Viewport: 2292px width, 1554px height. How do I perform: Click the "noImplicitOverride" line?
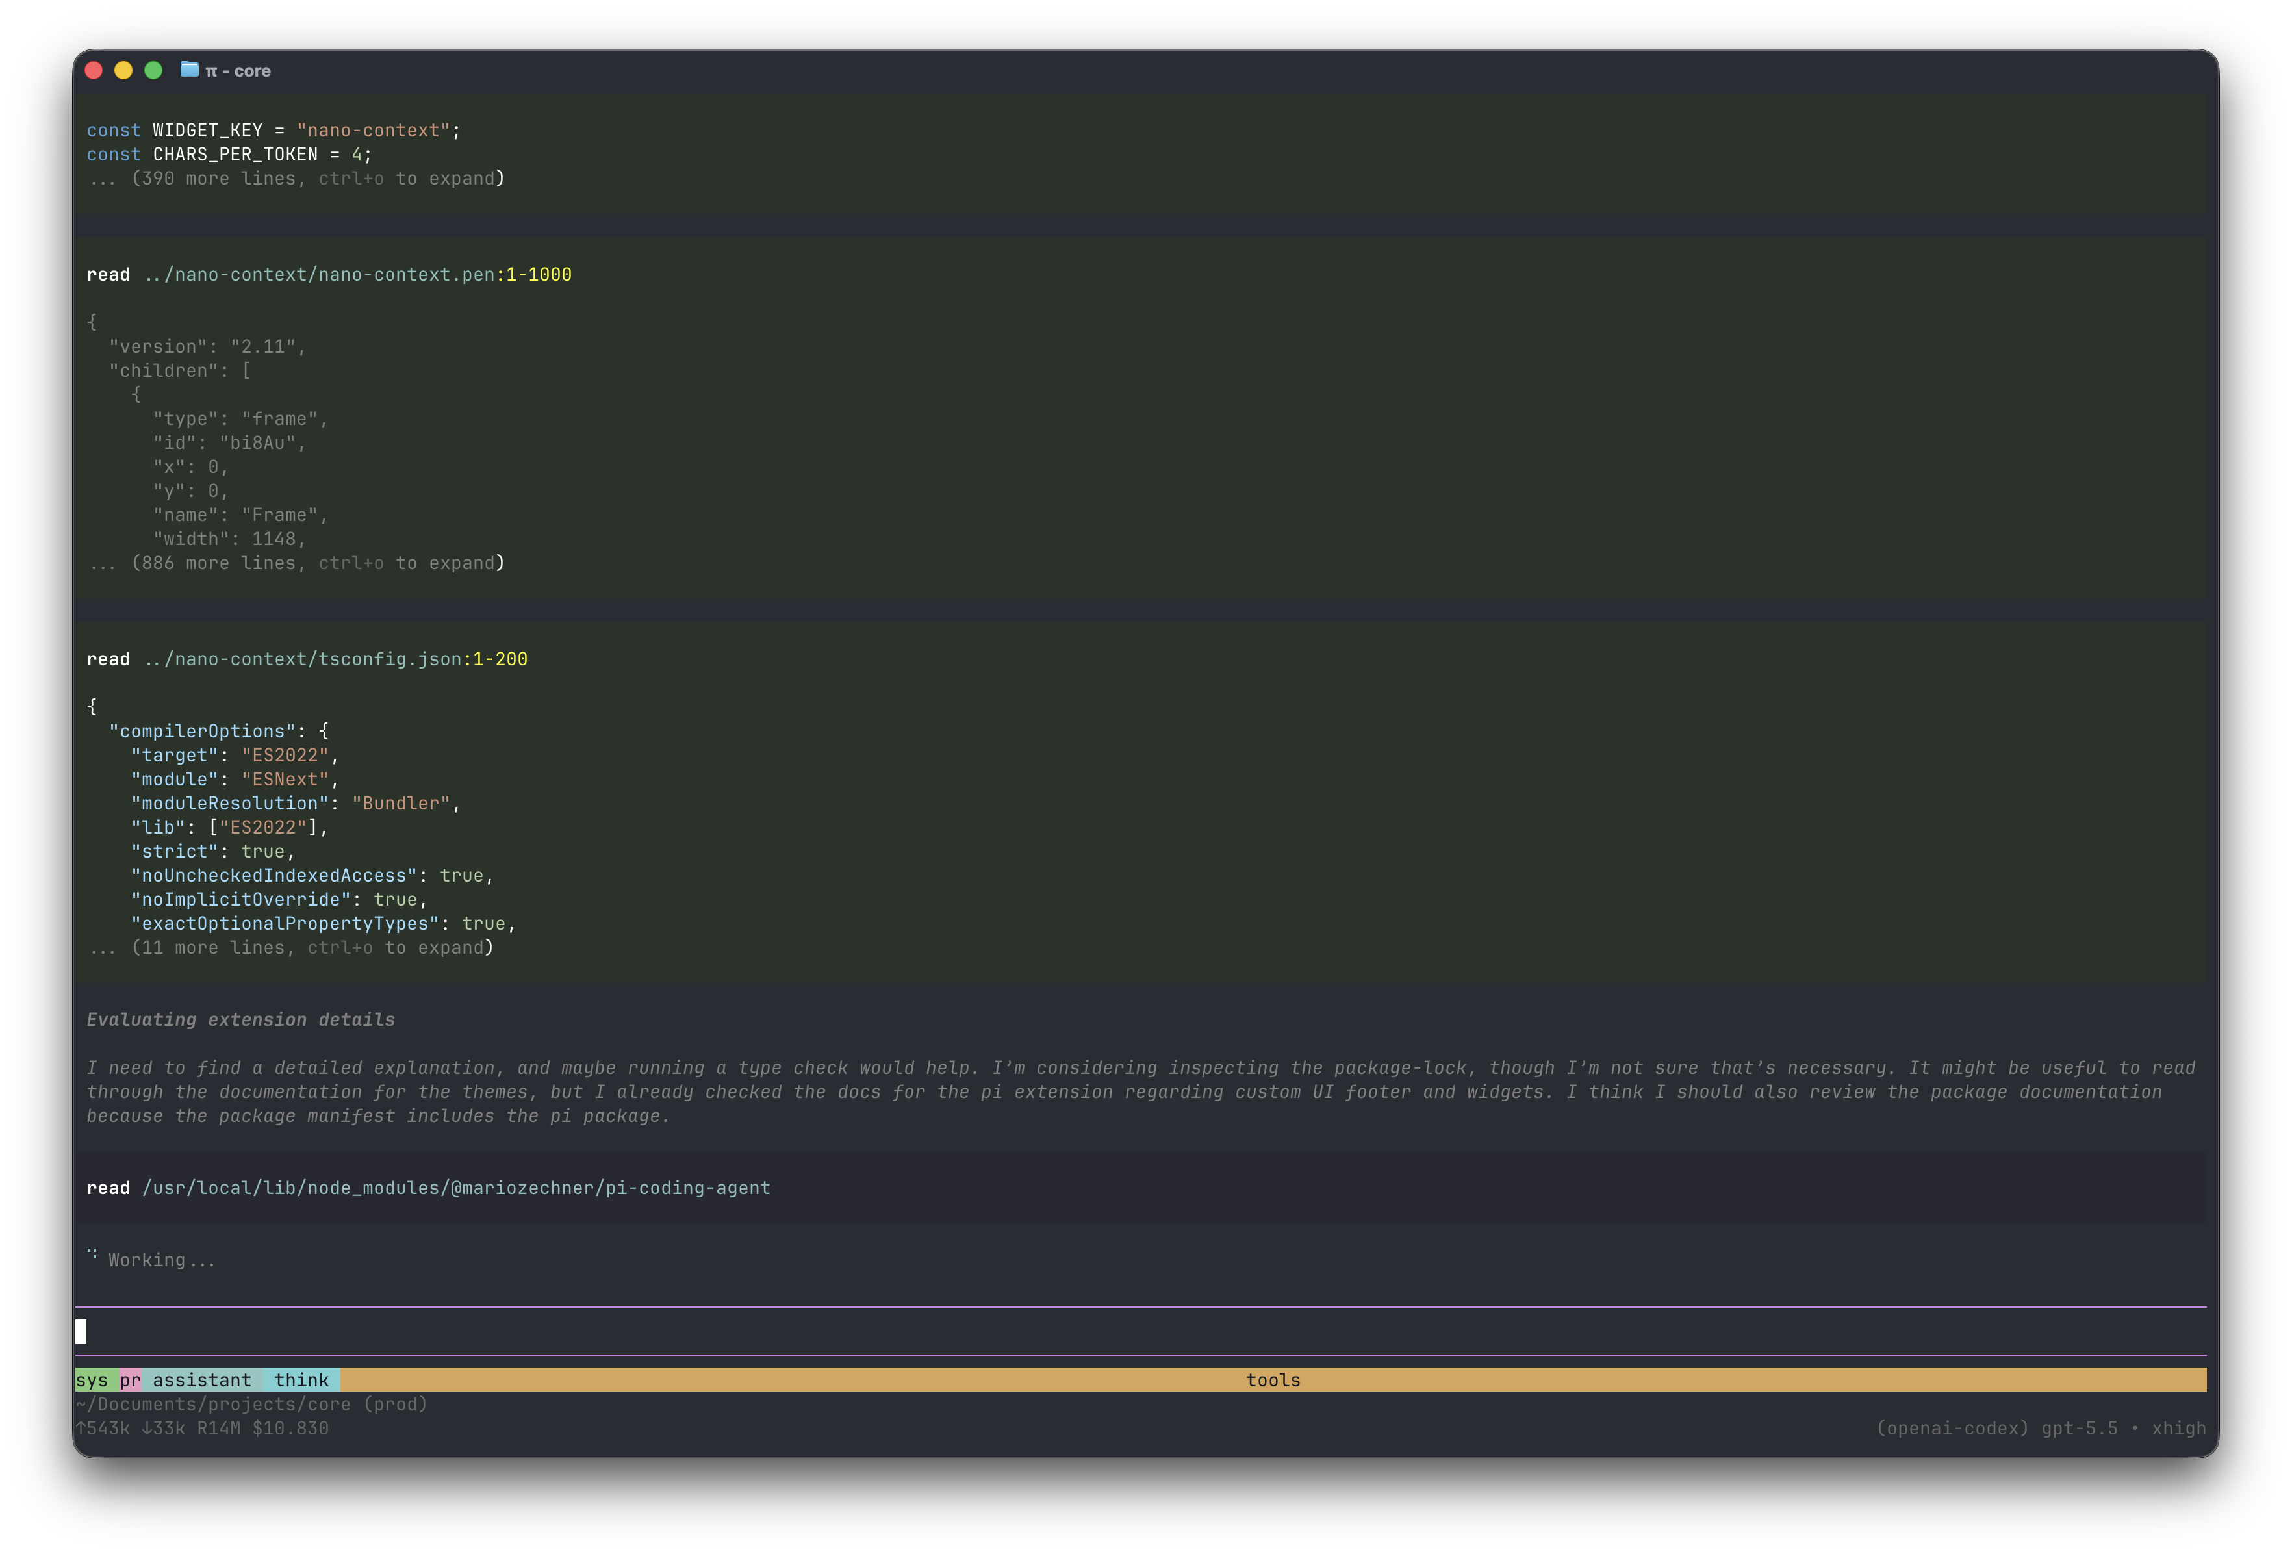pos(278,900)
